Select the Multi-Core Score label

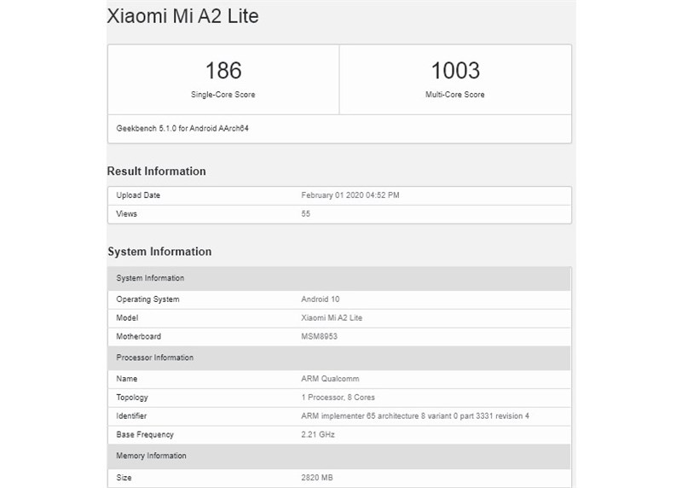[x=455, y=95]
